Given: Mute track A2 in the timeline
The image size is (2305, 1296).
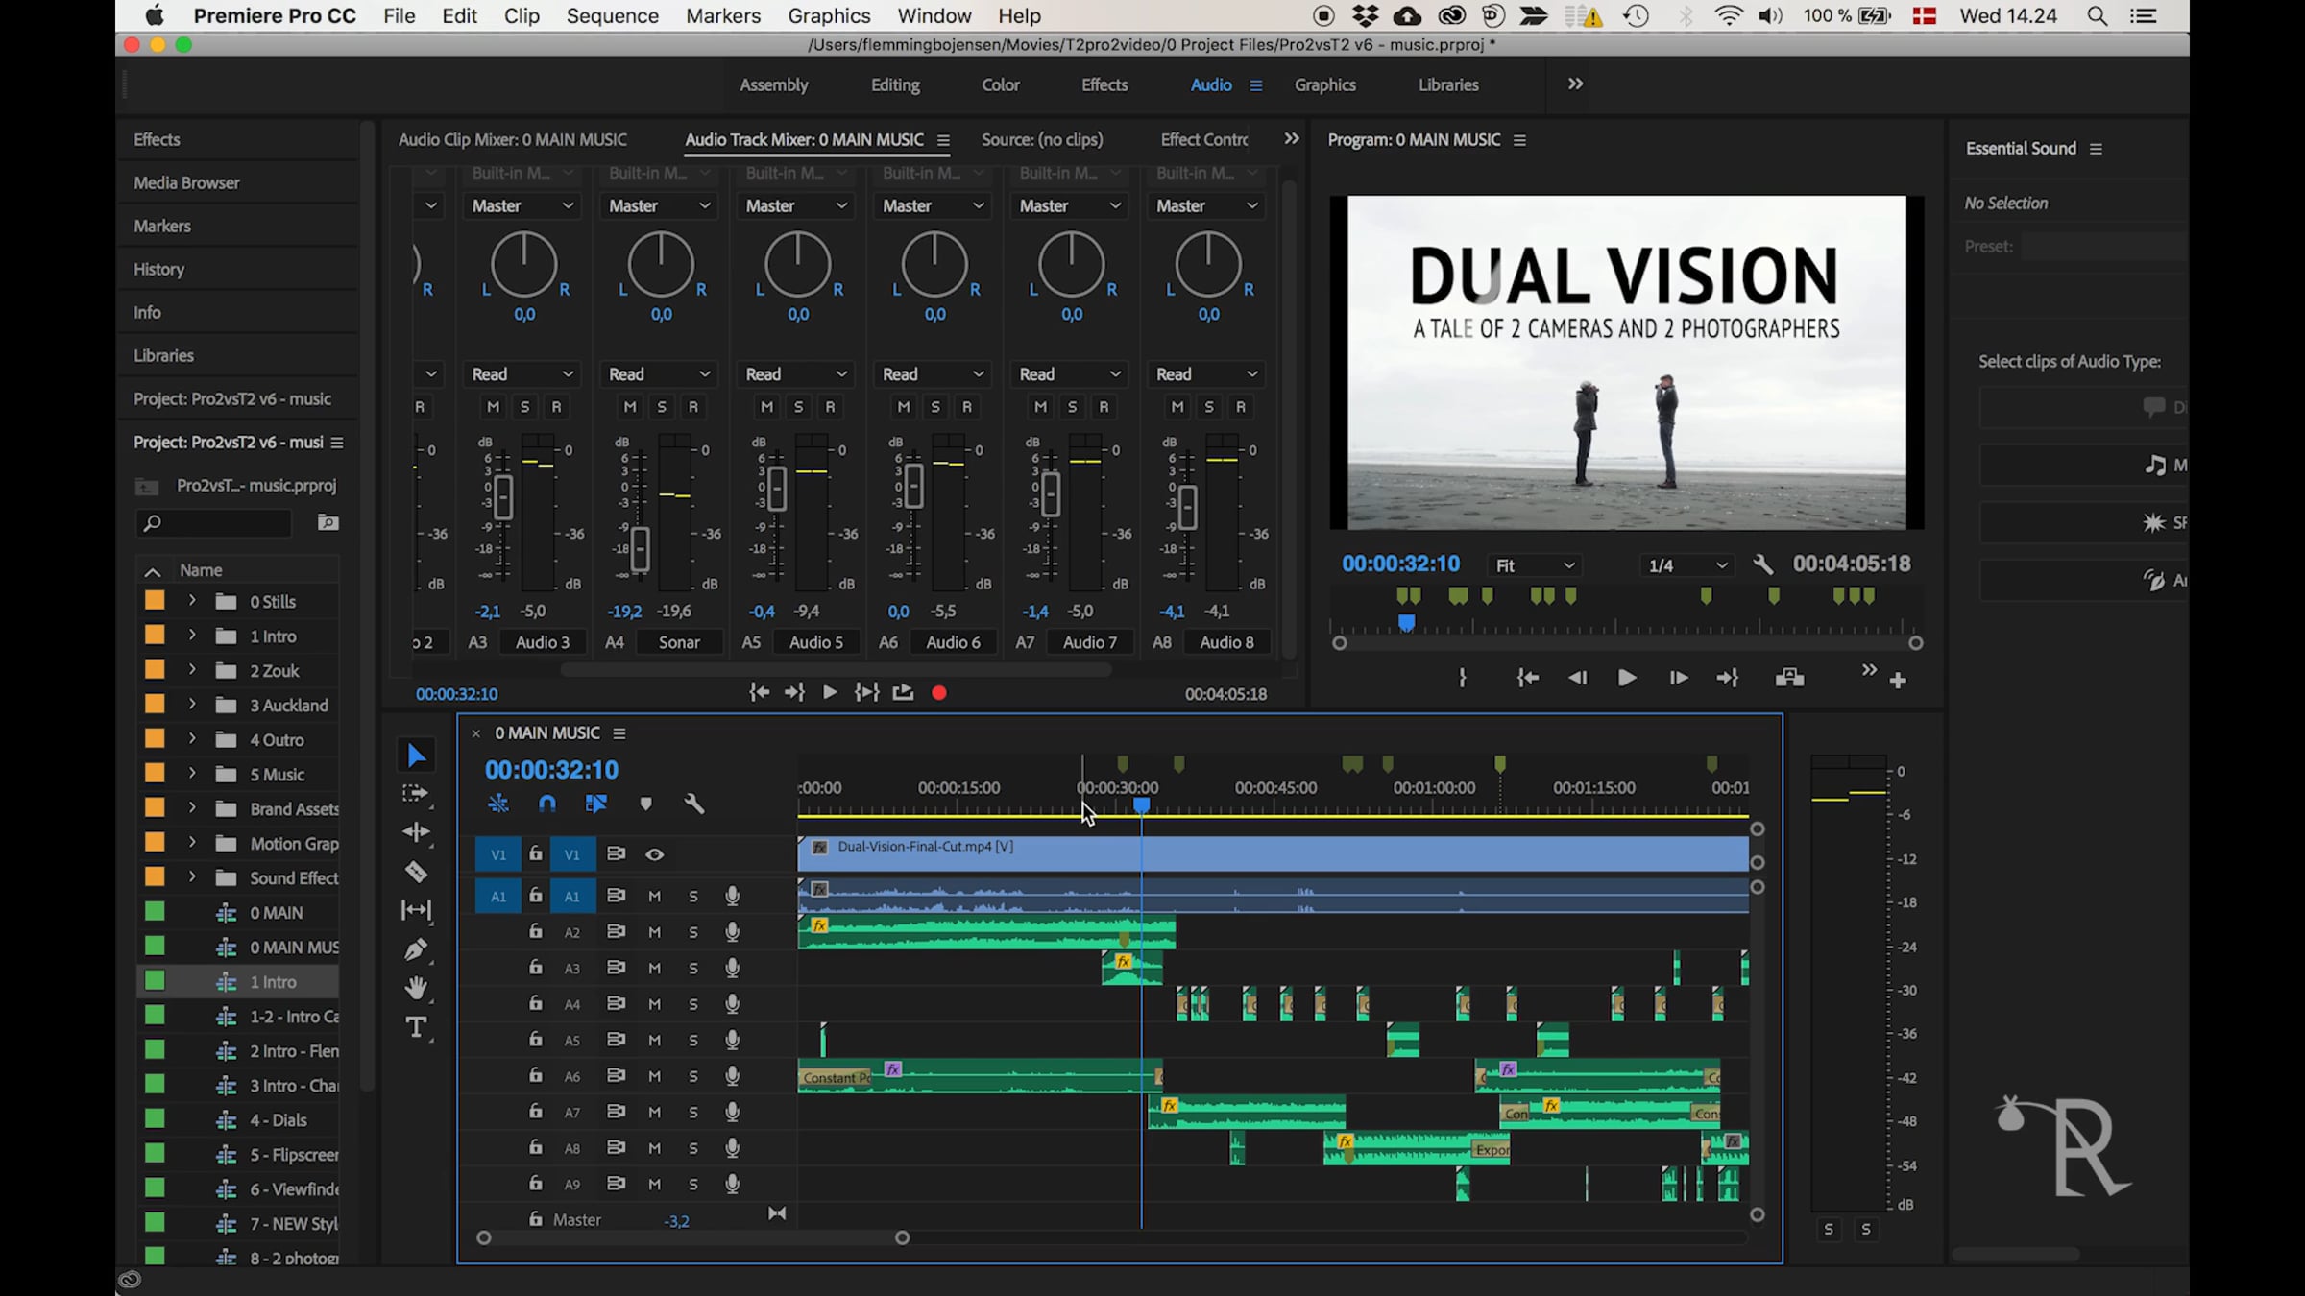Looking at the screenshot, I should coord(654,932).
